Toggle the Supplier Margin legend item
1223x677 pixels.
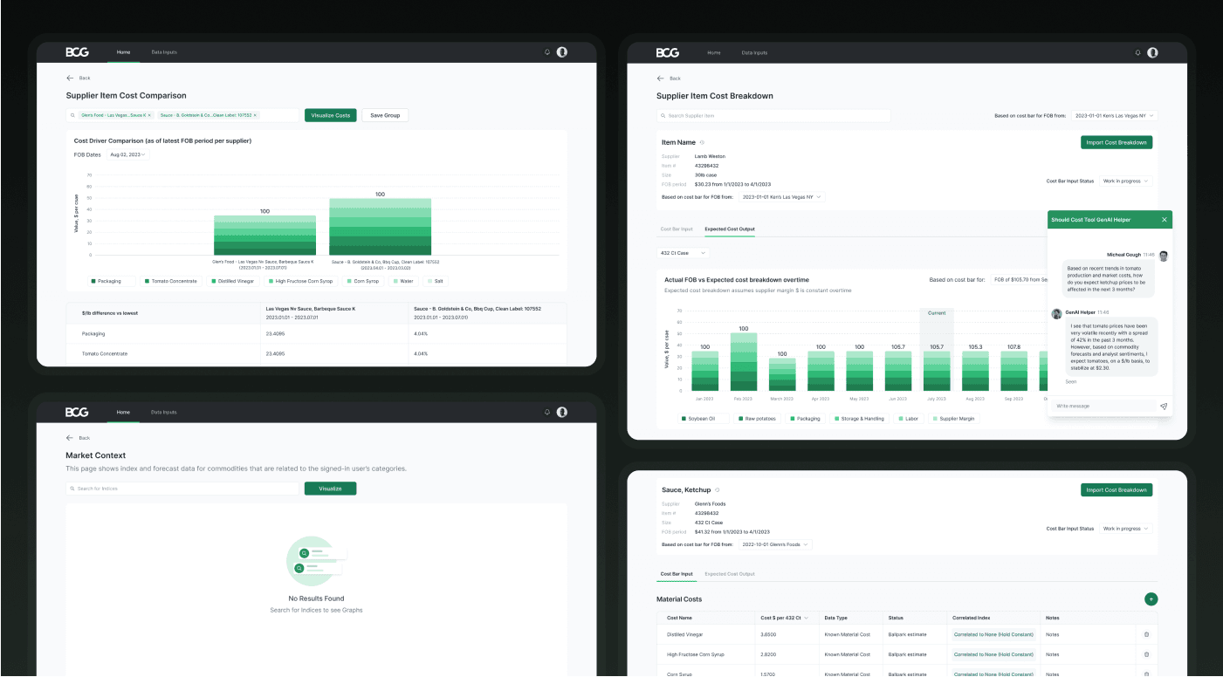pos(955,419)
